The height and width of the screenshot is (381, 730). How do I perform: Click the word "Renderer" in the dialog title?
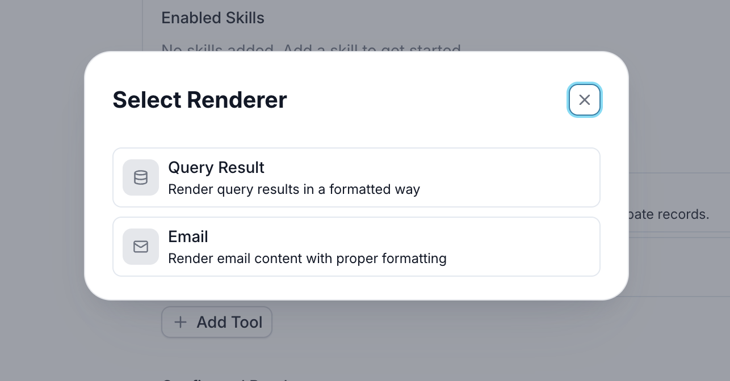click(237, 100)
